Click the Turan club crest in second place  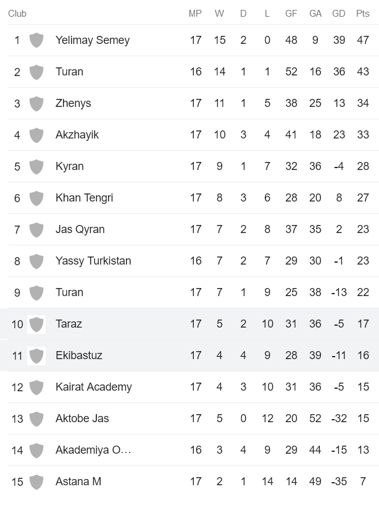[36, 72]
